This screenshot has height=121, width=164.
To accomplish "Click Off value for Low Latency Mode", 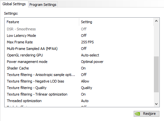I will [x=84, y=36].
